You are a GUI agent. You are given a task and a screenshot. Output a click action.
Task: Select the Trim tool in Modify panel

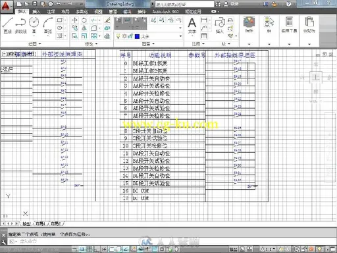(x=93, y=20)
